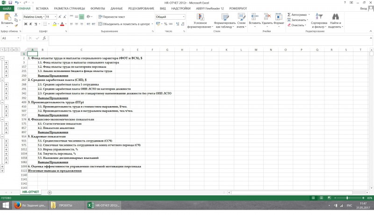Open Firefox from the taskbar
This screenshot has width=374, height=215.
[30, 205]
